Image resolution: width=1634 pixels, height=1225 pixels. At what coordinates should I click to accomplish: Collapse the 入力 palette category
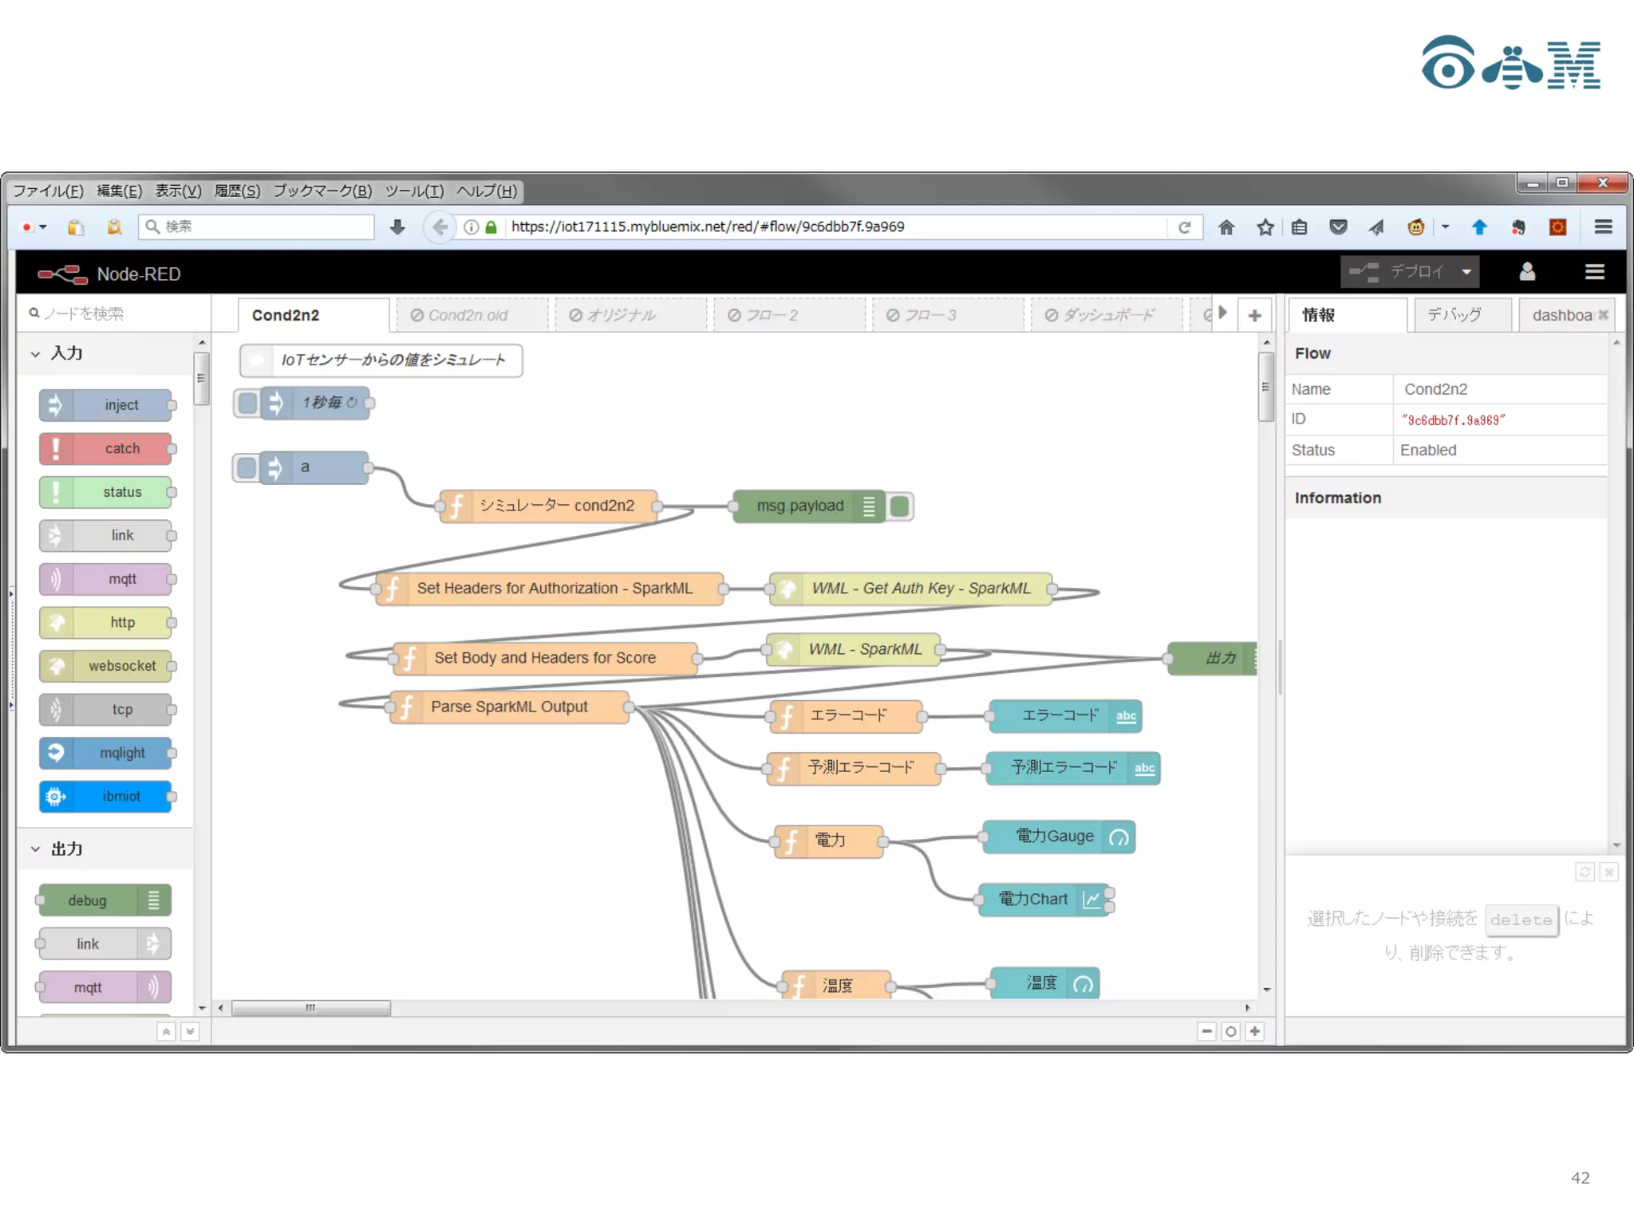pos(36,353)
